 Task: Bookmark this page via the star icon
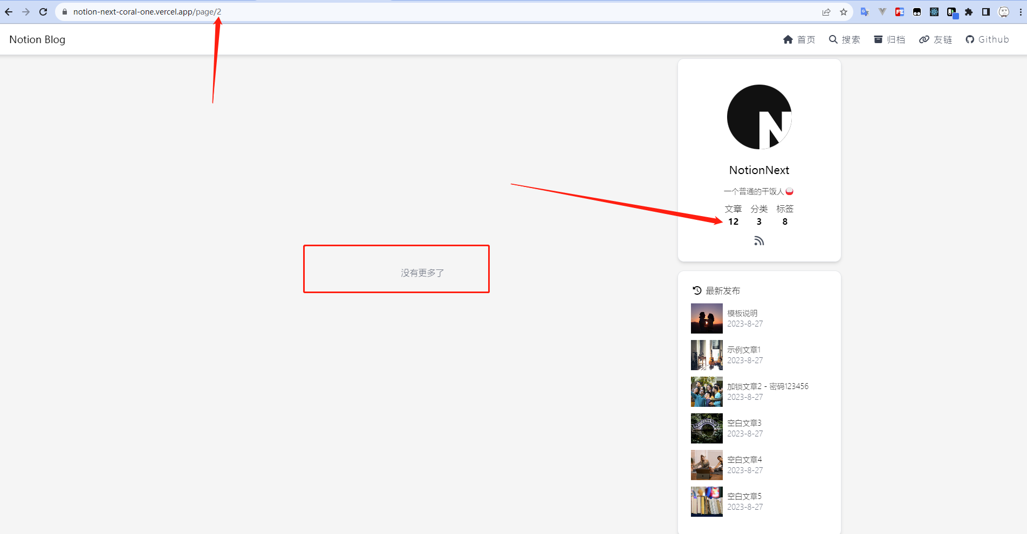(844, 11)
